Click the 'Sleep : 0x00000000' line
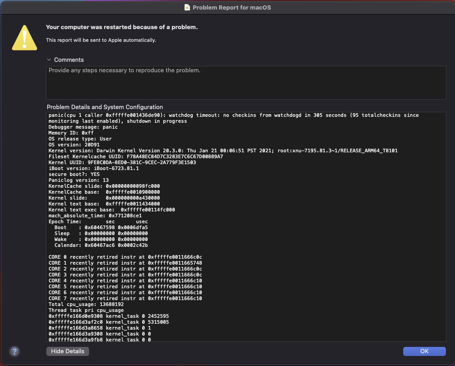455x366 pixels. pos(101,233)
